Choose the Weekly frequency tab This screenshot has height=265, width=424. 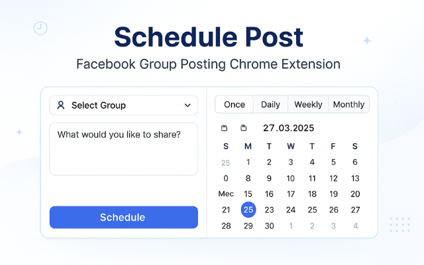tap(308, 105)
